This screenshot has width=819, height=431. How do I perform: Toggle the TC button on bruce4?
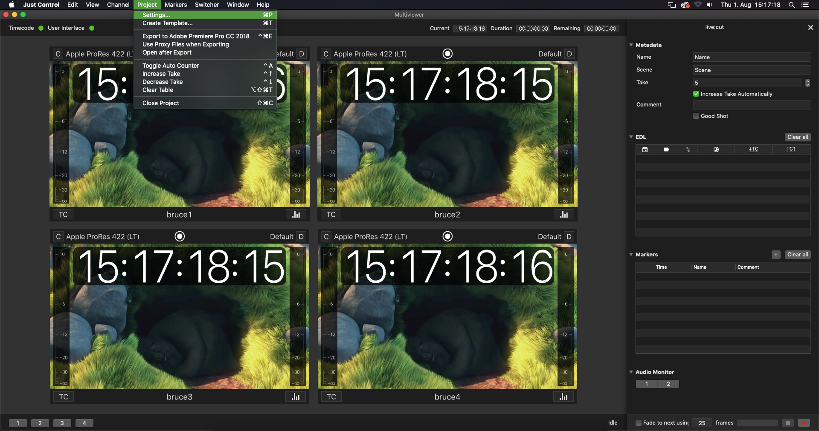331,397
